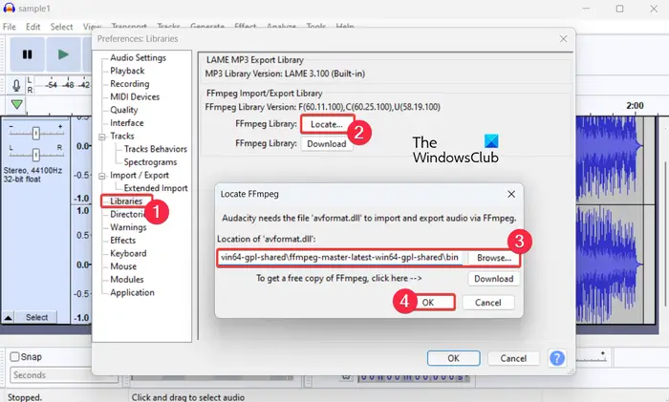This screenshot has width=669, height=402.
Task: Click the track collapse arrow beside Select
Action: (x=8, y=318)
